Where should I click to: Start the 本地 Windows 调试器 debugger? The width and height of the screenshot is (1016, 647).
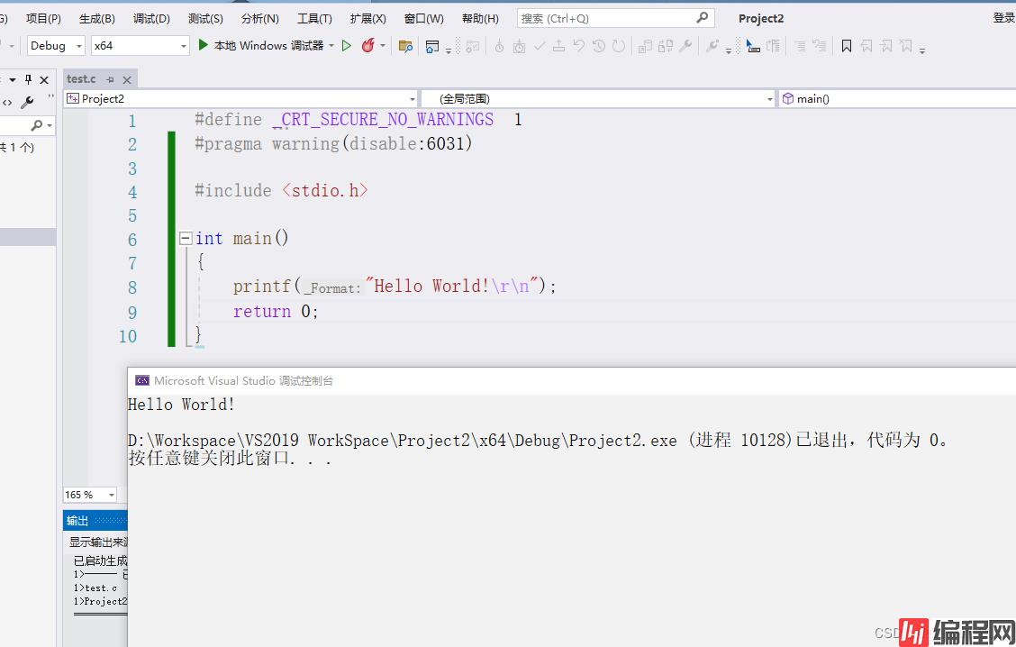click(260, 45)
